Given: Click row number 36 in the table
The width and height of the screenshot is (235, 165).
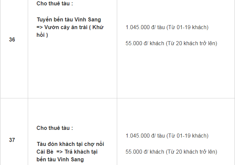Looking at the screenshot, I should (x=12, y=39).
